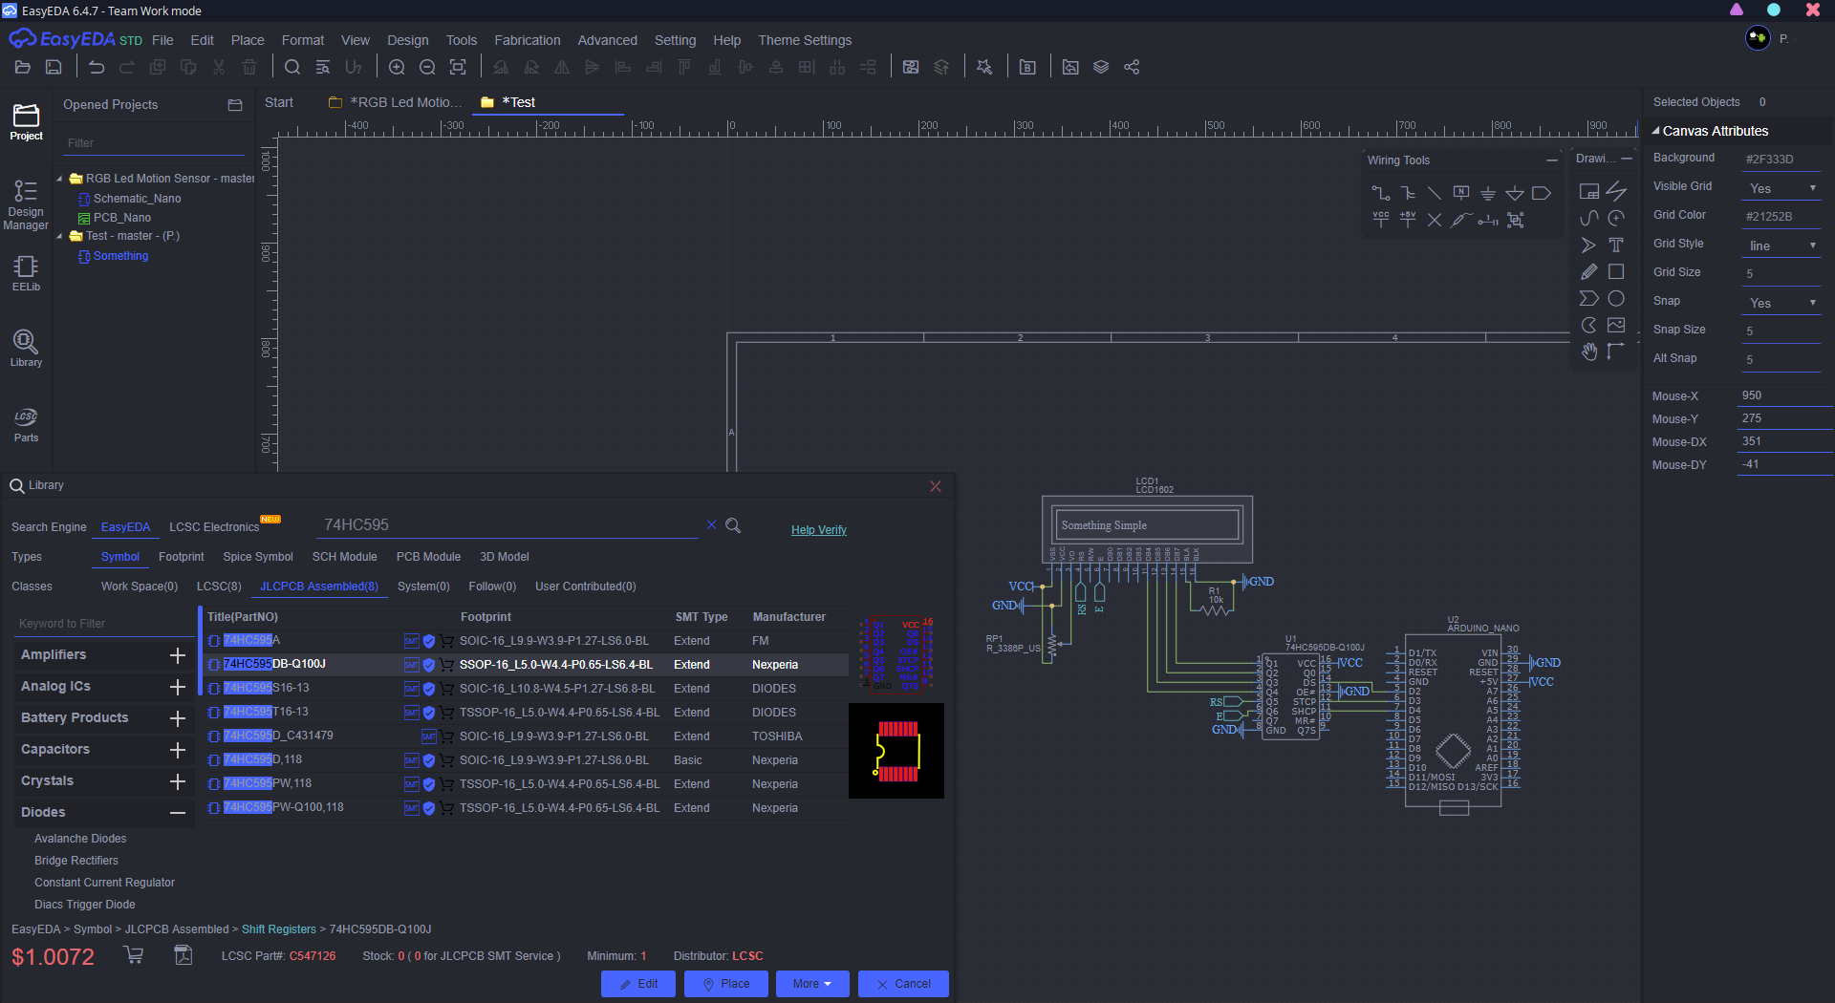
Task: Select the hand drag tool
Action: [1588, 352]
